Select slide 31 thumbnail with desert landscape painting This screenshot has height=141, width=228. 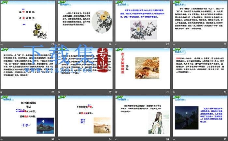[143, 69]
